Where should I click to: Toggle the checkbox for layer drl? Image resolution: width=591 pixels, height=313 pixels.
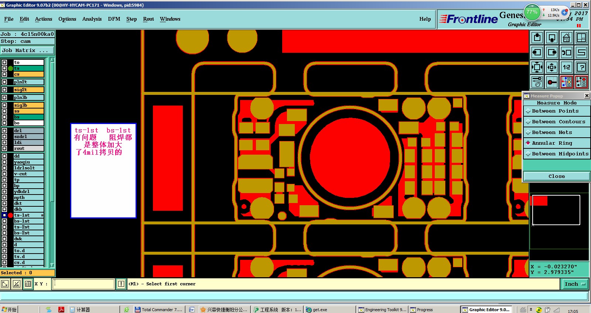[x=4, y=131]
